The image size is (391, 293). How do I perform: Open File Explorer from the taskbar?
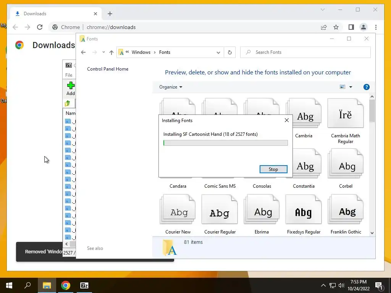point(47,285)
